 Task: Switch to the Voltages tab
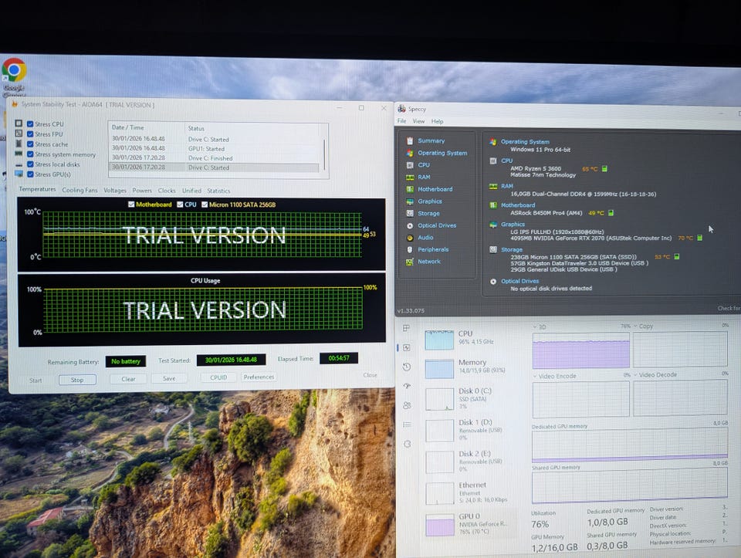(x=115, y=191)
